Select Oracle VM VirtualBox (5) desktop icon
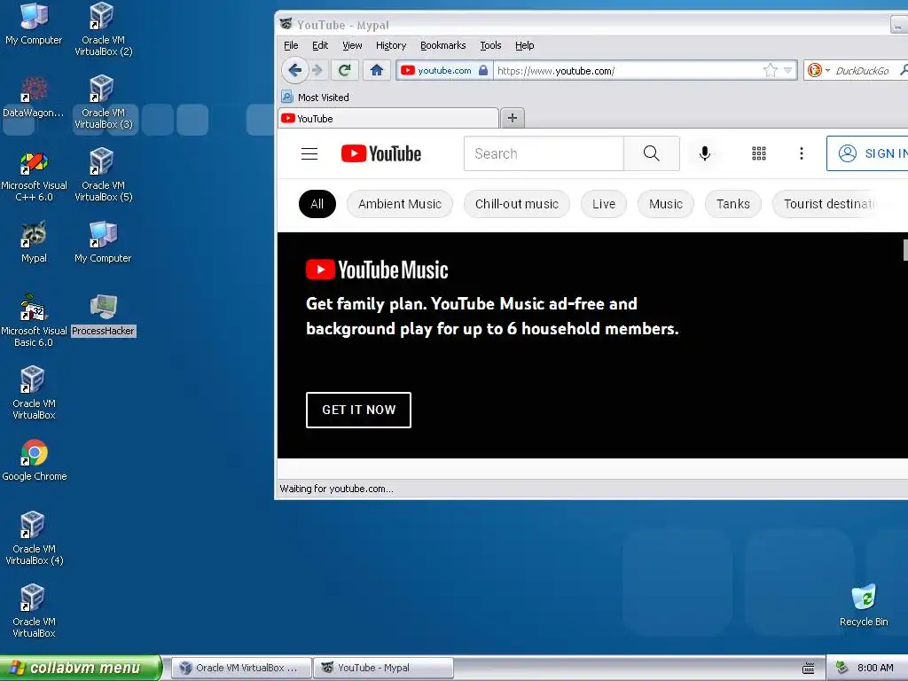Screen dimensions: 908x681 tap(103, 175)
